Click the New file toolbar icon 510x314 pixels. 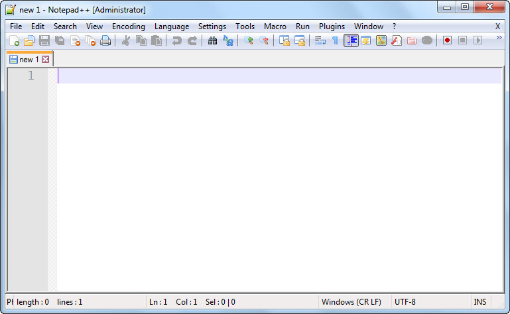pos(14,40)
